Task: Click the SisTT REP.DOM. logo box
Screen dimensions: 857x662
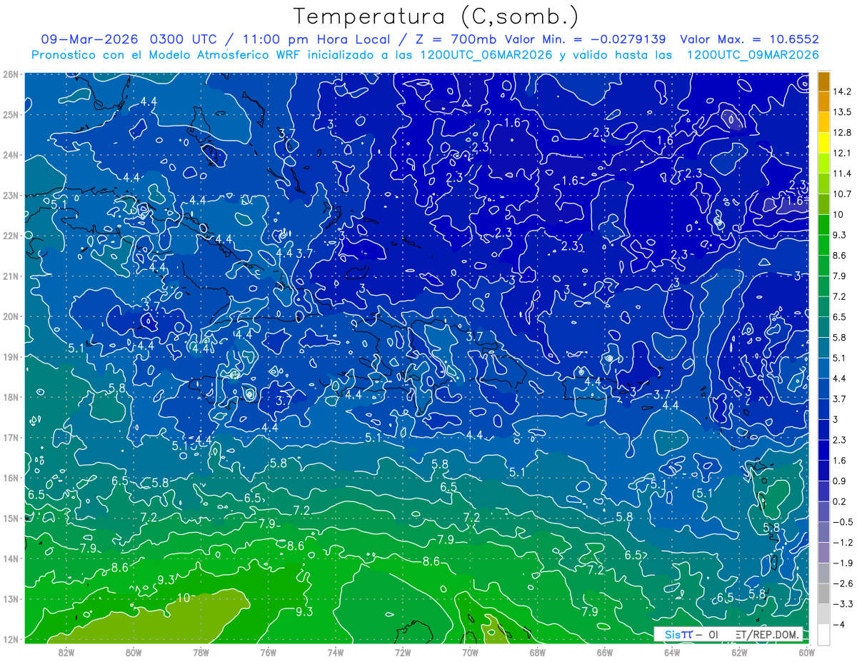Action: tap(728, 634)
